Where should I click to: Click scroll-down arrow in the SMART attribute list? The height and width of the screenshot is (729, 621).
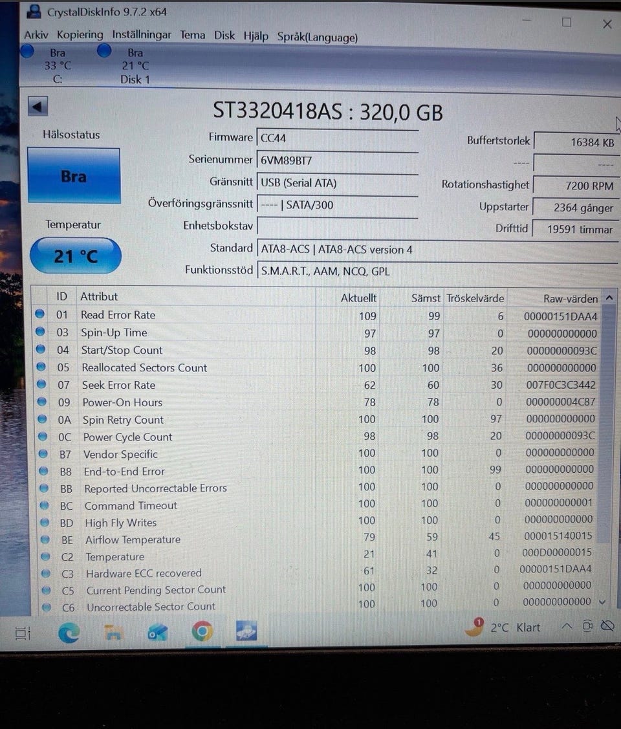[603, 602]
